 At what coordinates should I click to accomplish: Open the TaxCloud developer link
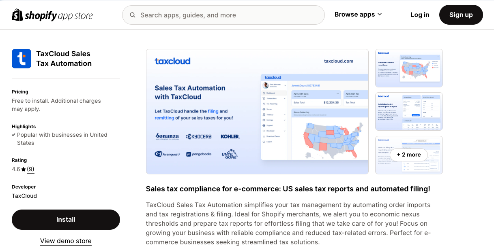24,196
